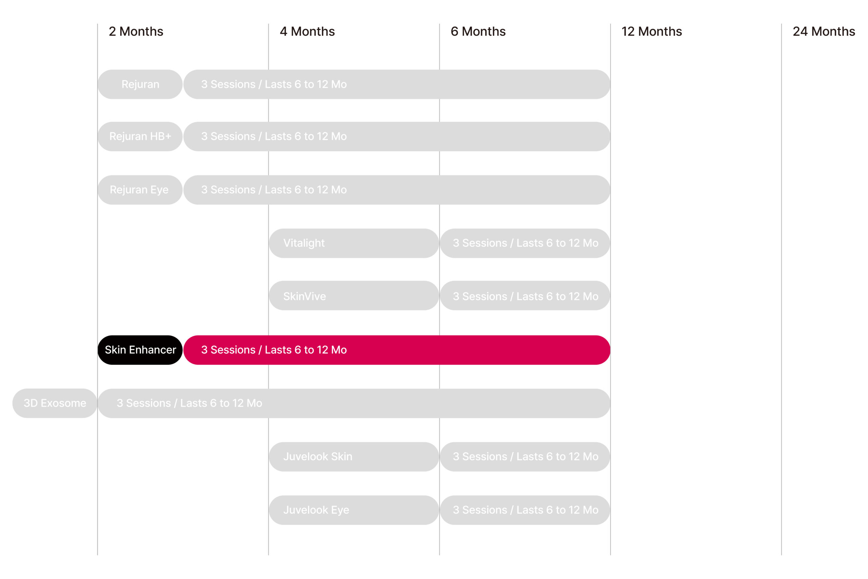Click the 6 Months column header

[x=478, y=32]
